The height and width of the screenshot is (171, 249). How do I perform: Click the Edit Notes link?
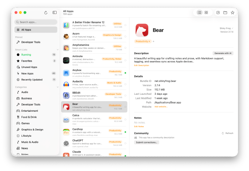coord(139,126)
